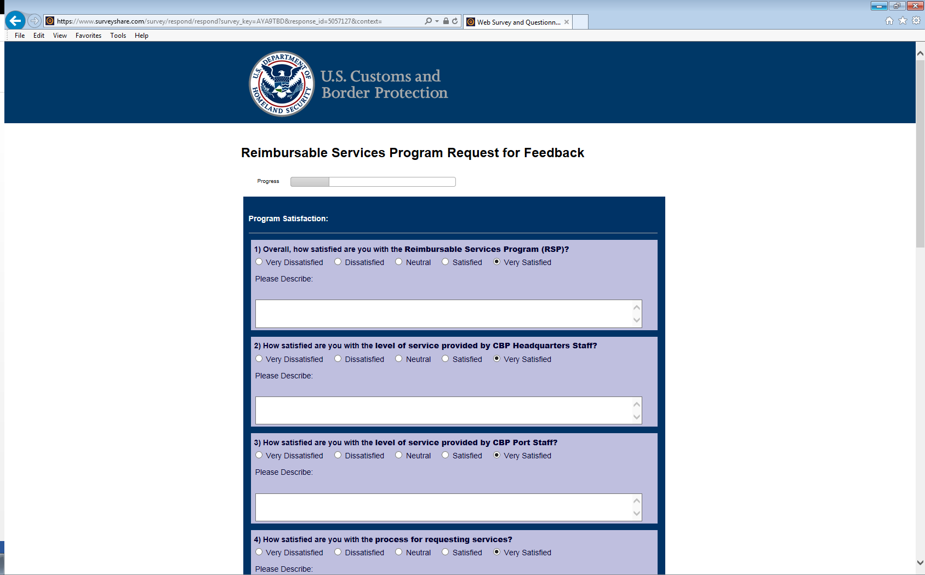Choose Neutral for CBP Headquarters Staff question
Image resolution: width=925 pixels, height=575 pixels.
(399, 359)
